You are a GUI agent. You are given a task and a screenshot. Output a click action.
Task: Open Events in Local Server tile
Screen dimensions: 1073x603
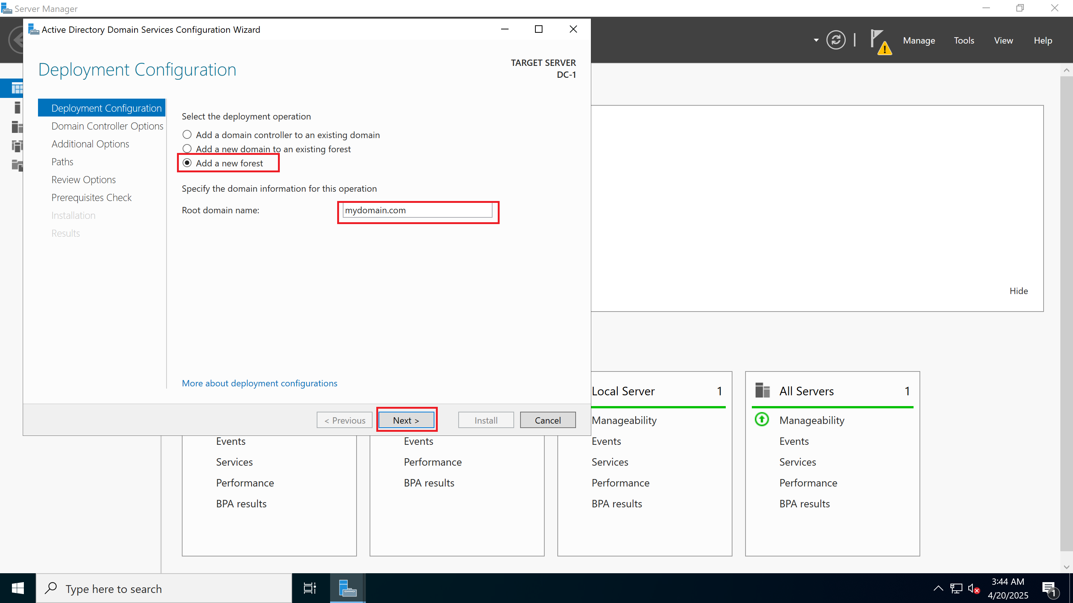pos(606,441)
